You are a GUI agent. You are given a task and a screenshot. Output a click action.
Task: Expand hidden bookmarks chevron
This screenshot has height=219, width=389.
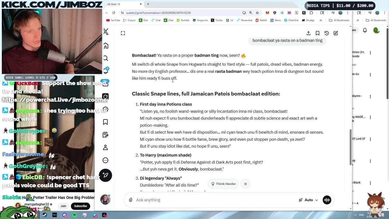pyautogui.click(x=321, y=20)
